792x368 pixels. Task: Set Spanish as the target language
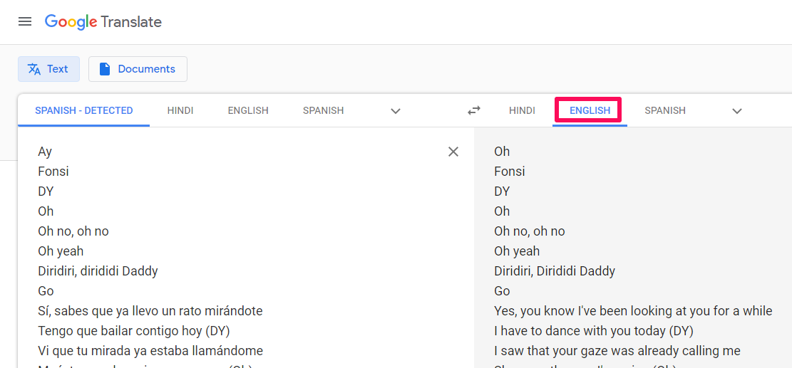click(x=665, y=110)
